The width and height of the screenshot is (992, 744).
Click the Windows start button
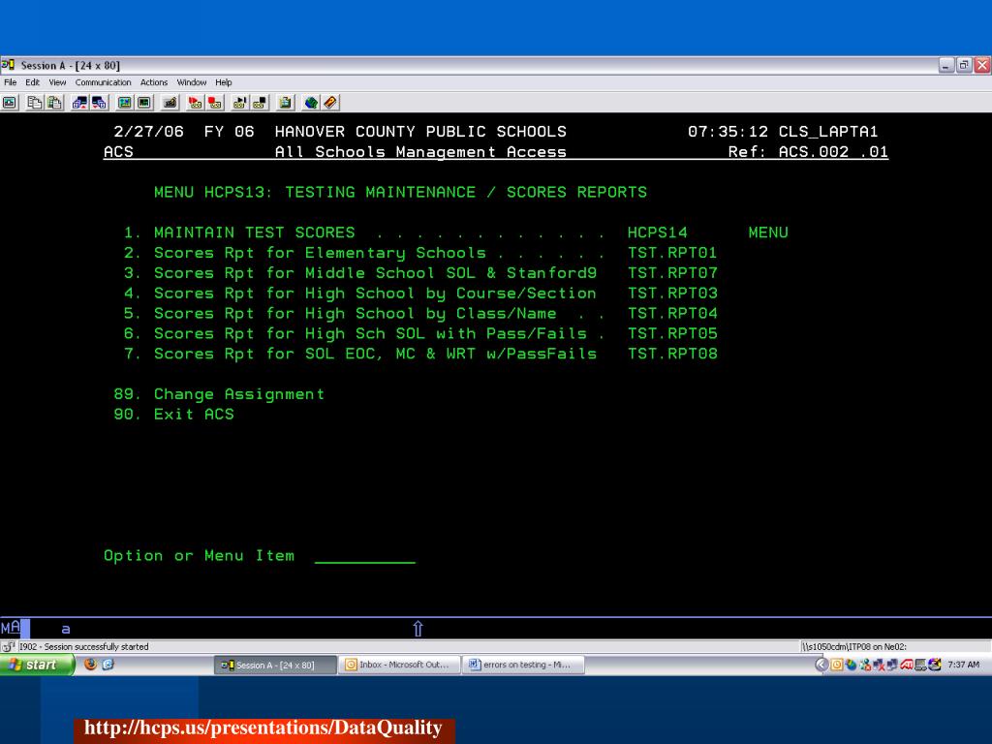click(x=37, y=665)
